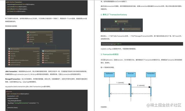185x111 pixels.
Task: Click the bold 'JdbcTransaction:' paragraph label
Action: coord(12,71)
